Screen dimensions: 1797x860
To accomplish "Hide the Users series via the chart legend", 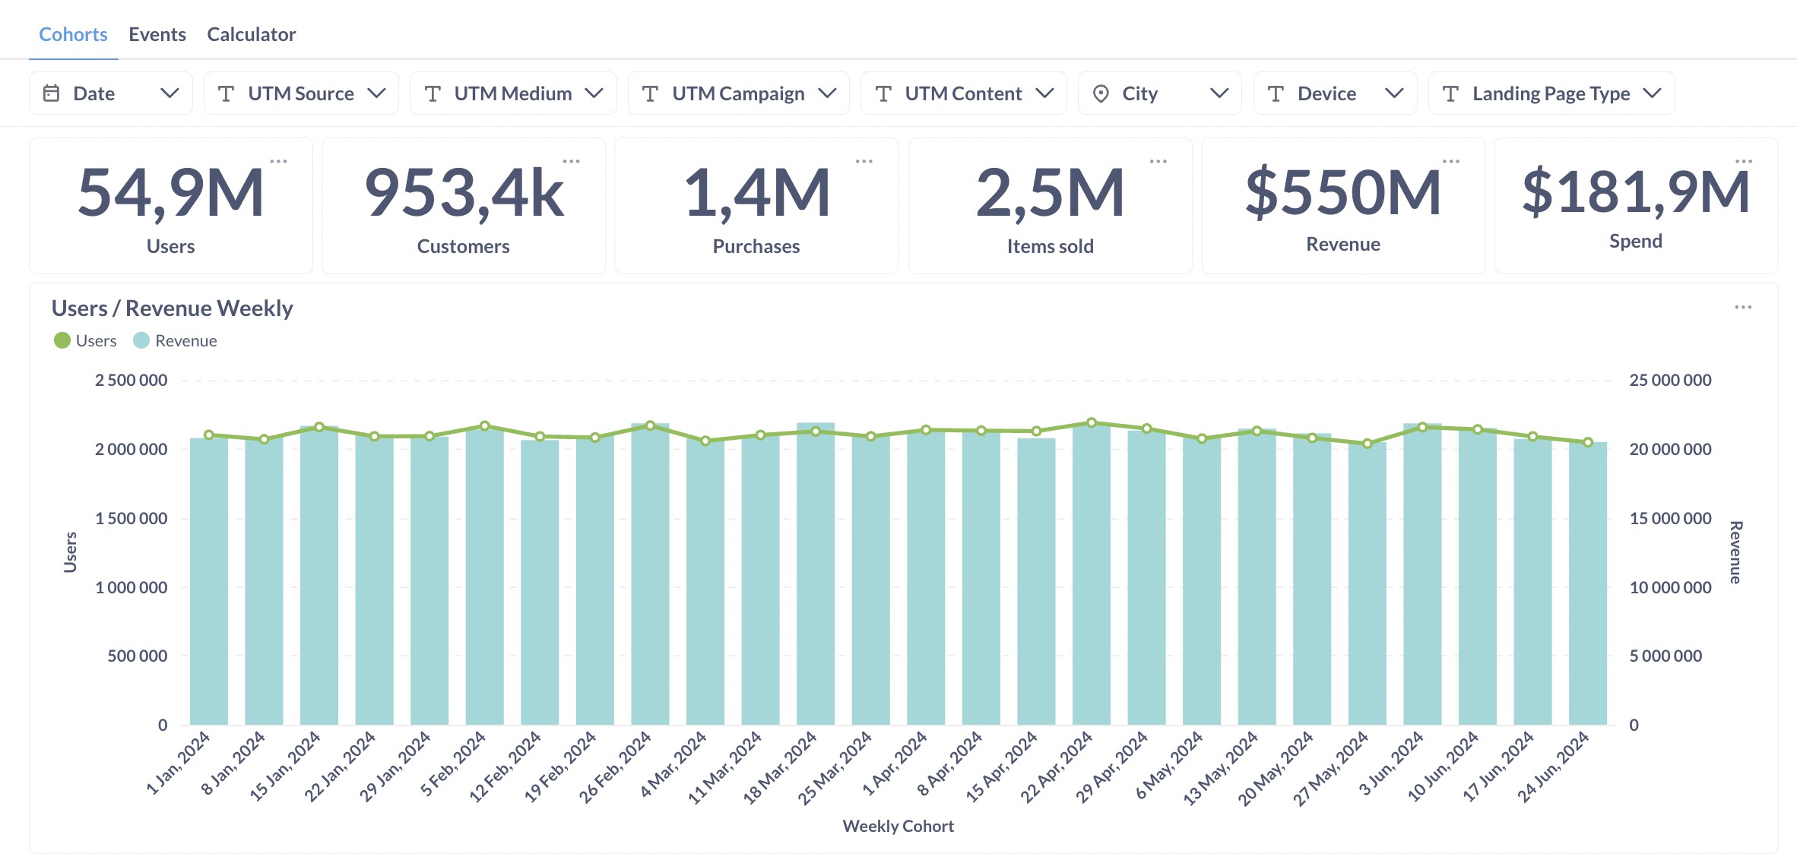I will [84, 340].
